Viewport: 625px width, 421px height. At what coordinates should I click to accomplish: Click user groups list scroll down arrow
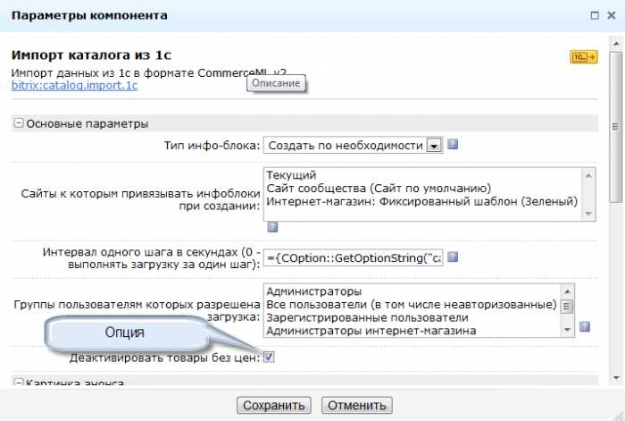[567, 330]
